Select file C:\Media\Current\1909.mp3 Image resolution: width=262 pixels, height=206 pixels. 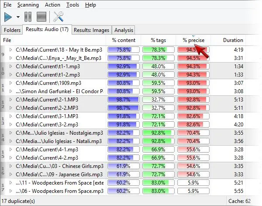point(48,83)
